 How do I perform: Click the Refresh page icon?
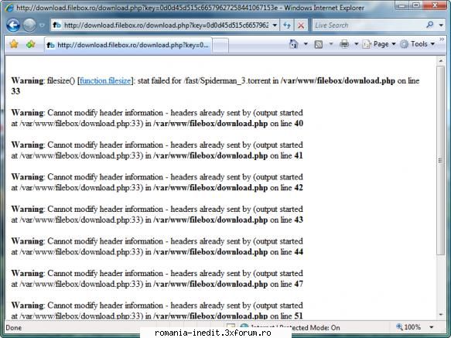(x=287, y=26)
